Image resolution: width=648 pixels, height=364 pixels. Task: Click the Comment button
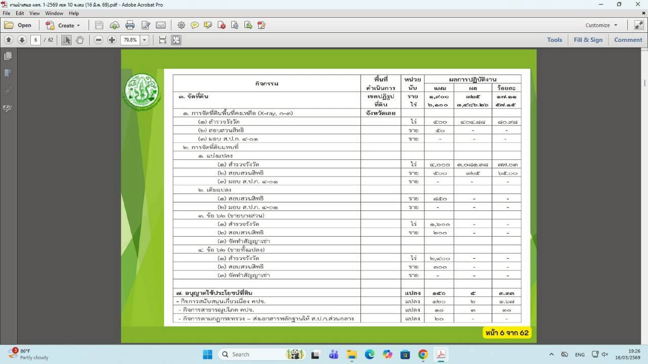[x=628, y=39]
